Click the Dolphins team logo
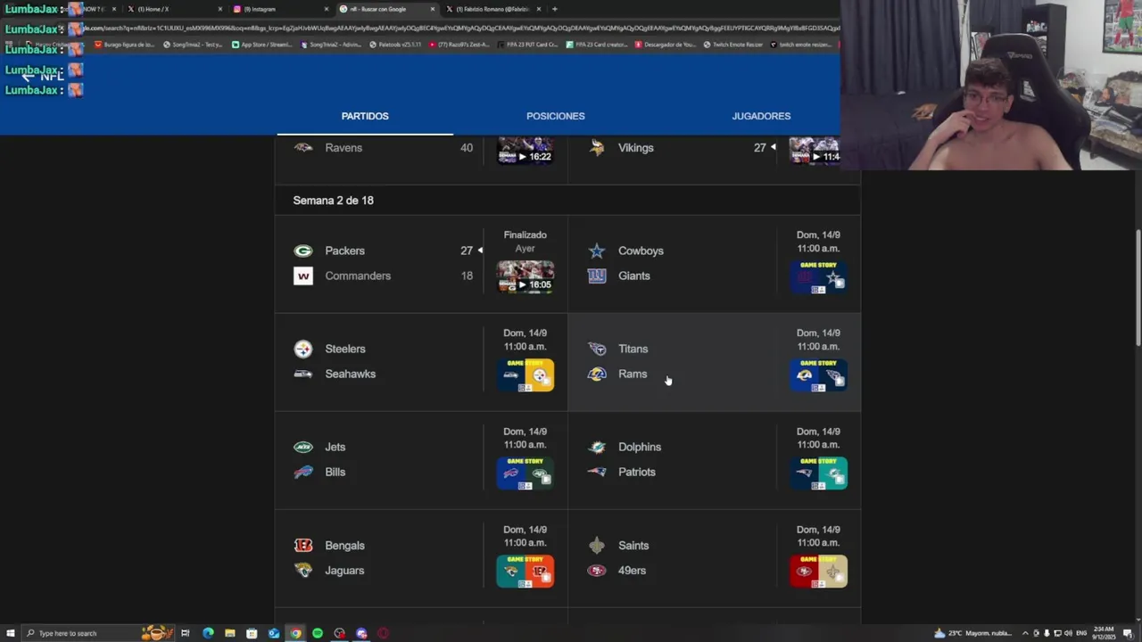The image size is (1142, 642). [x=597, y=447]
